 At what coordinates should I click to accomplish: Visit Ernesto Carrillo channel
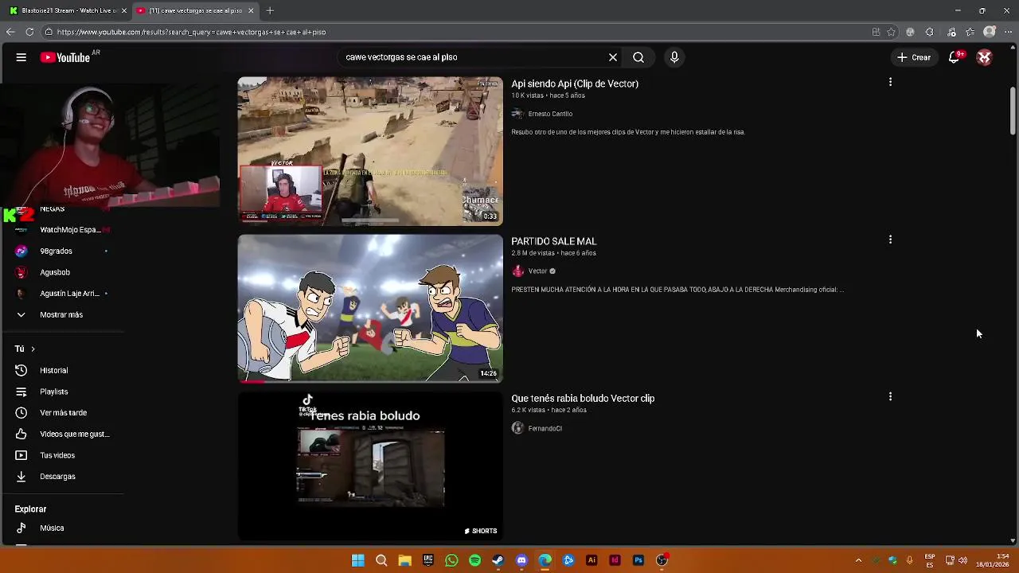click(x=550, y=114)
